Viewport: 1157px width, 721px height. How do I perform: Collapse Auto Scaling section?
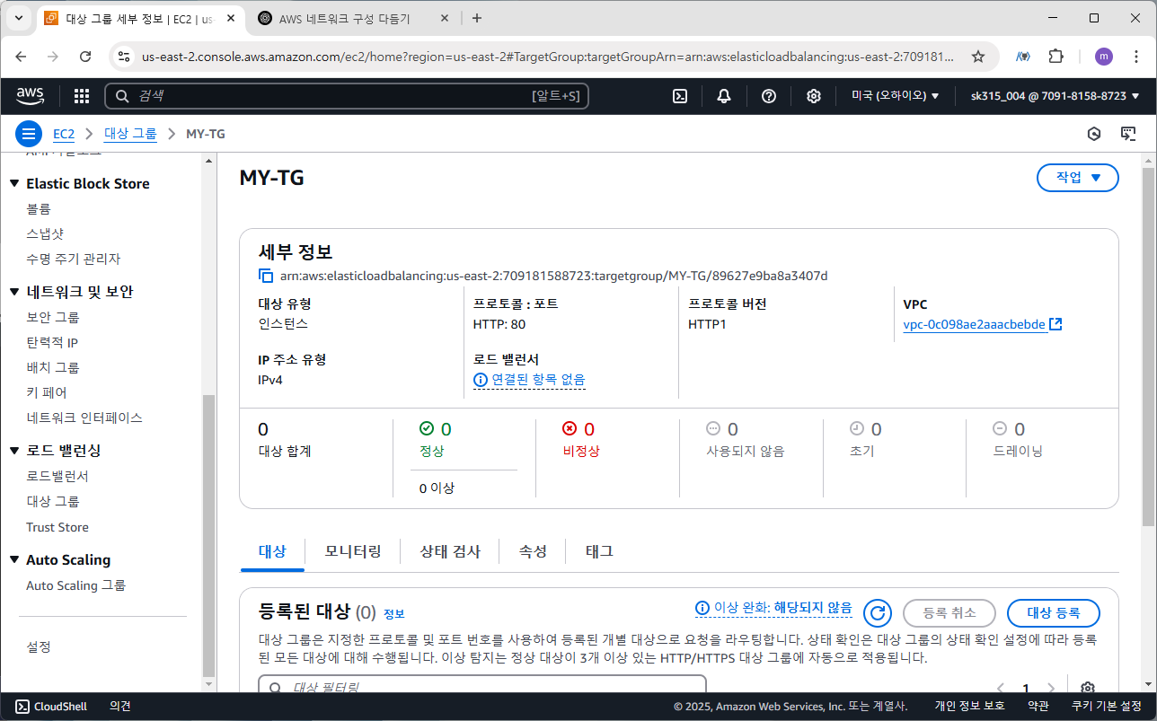pos(14,560)
